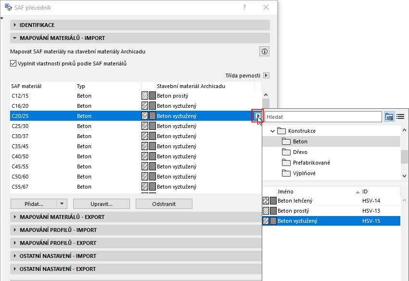Image resolution: width=409 pixels, height=281 pixels.
Task: Collapse MAPOVÁNÍ MATERIÁLŮ - IMPORT section
Action: click(140, 38)
